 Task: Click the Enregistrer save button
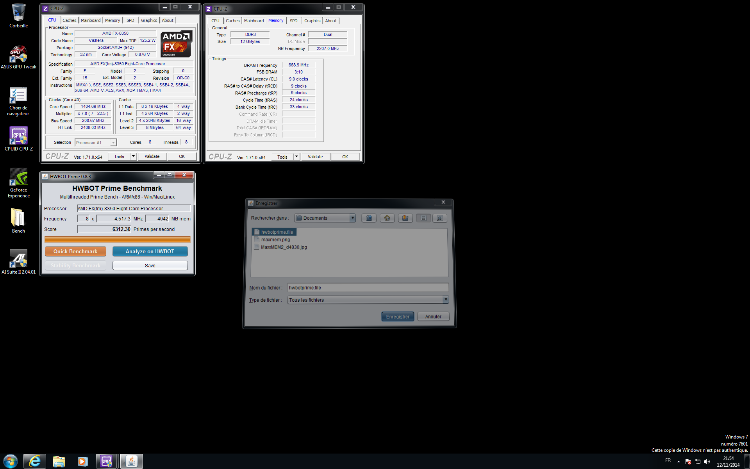click(397, 317)
